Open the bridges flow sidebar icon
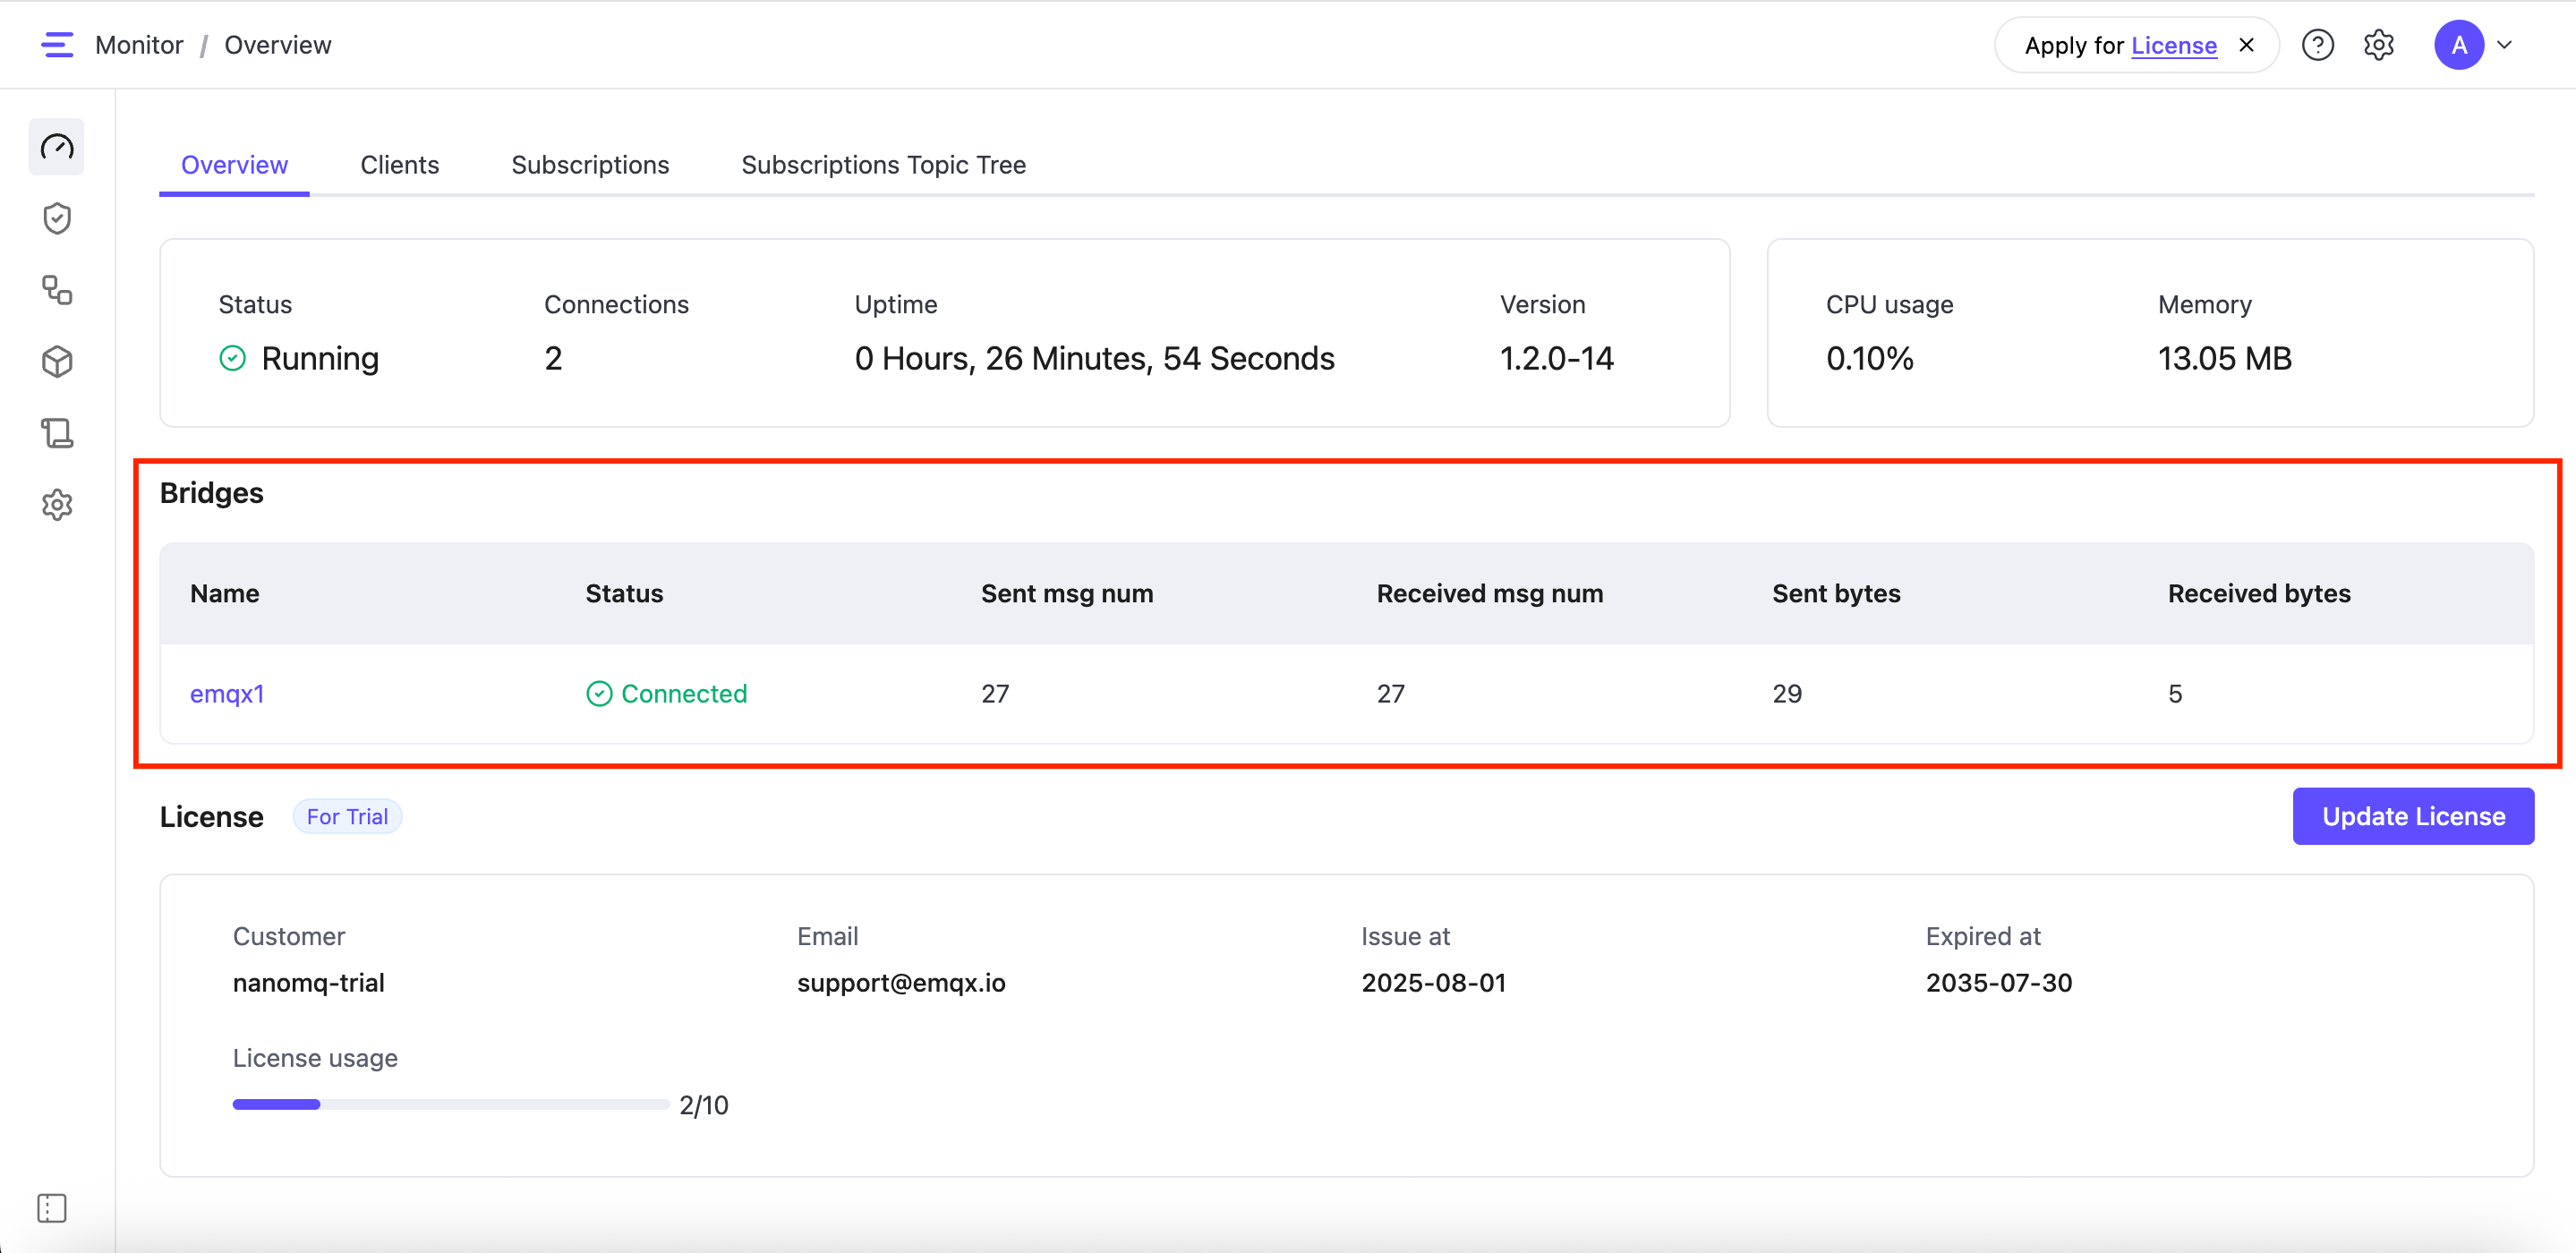 coord(57,290)
